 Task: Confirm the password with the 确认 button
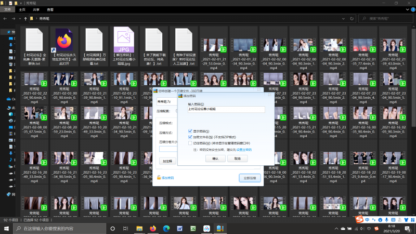point(215,159)
